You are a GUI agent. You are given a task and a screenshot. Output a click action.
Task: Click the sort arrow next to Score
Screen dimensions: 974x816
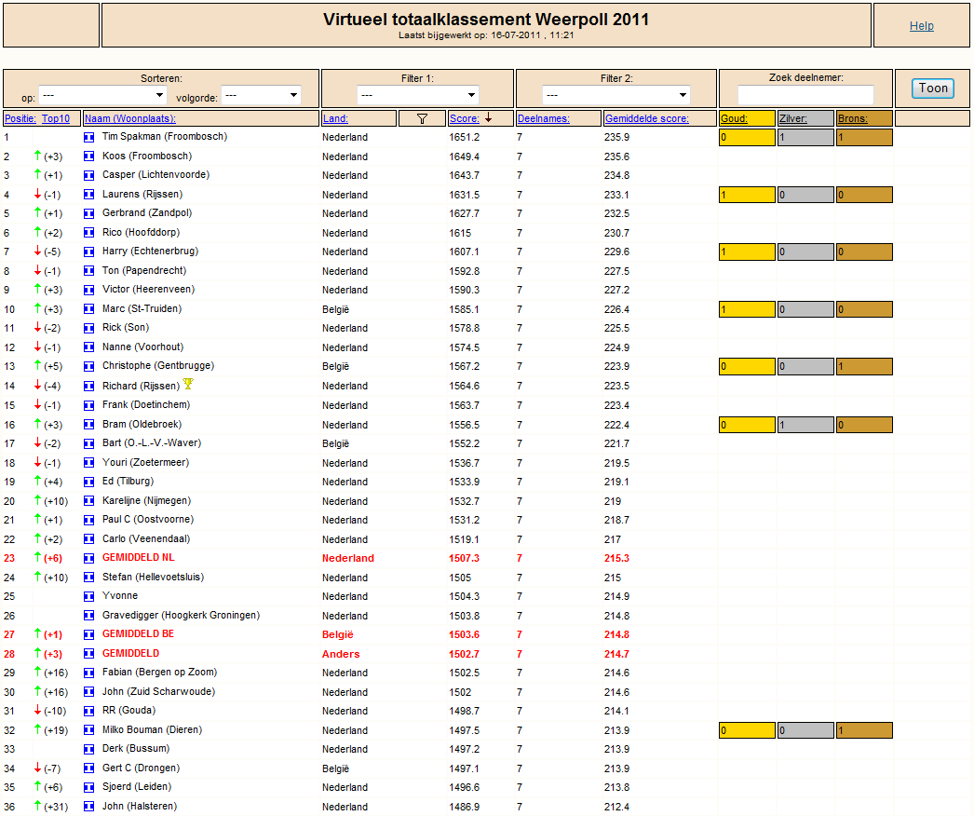(488, 117)
